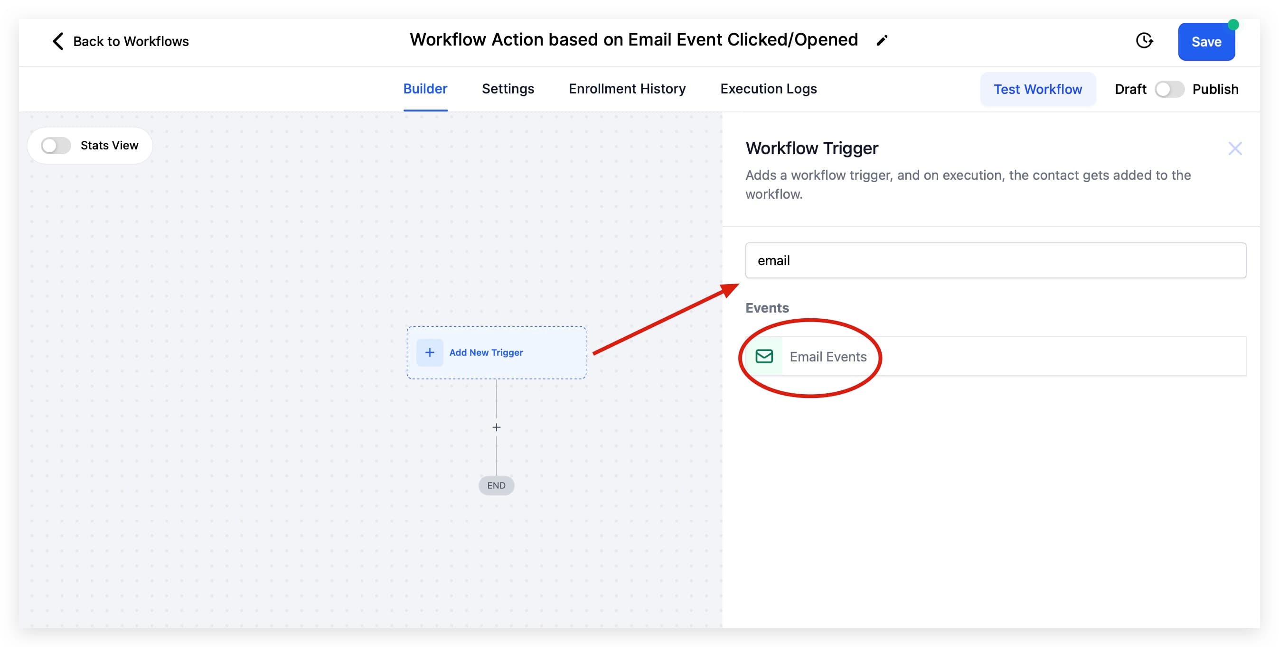Switch workflow from Draft to Publish
This screenshot has width=1279, height=647.
[1170, 89]
